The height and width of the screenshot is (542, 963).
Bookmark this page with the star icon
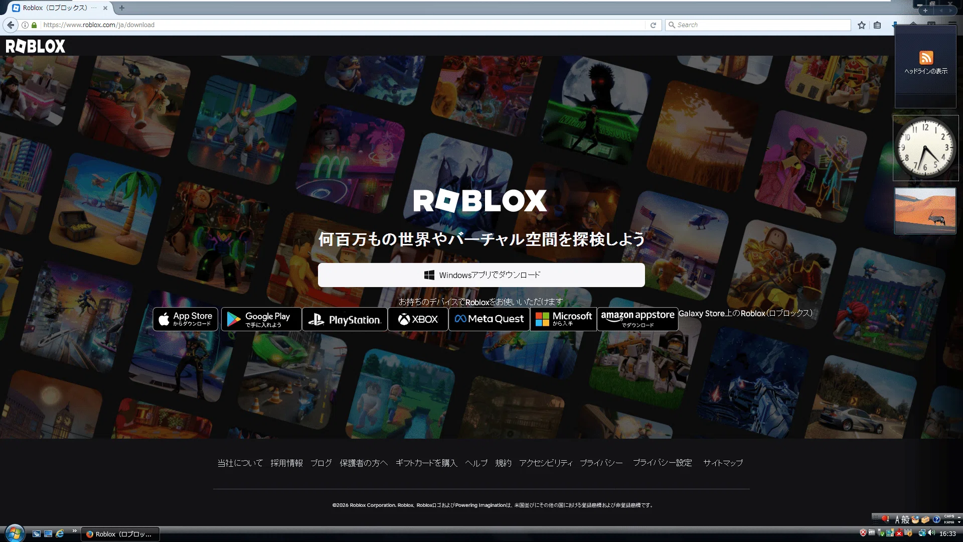(x=861, y=25)
